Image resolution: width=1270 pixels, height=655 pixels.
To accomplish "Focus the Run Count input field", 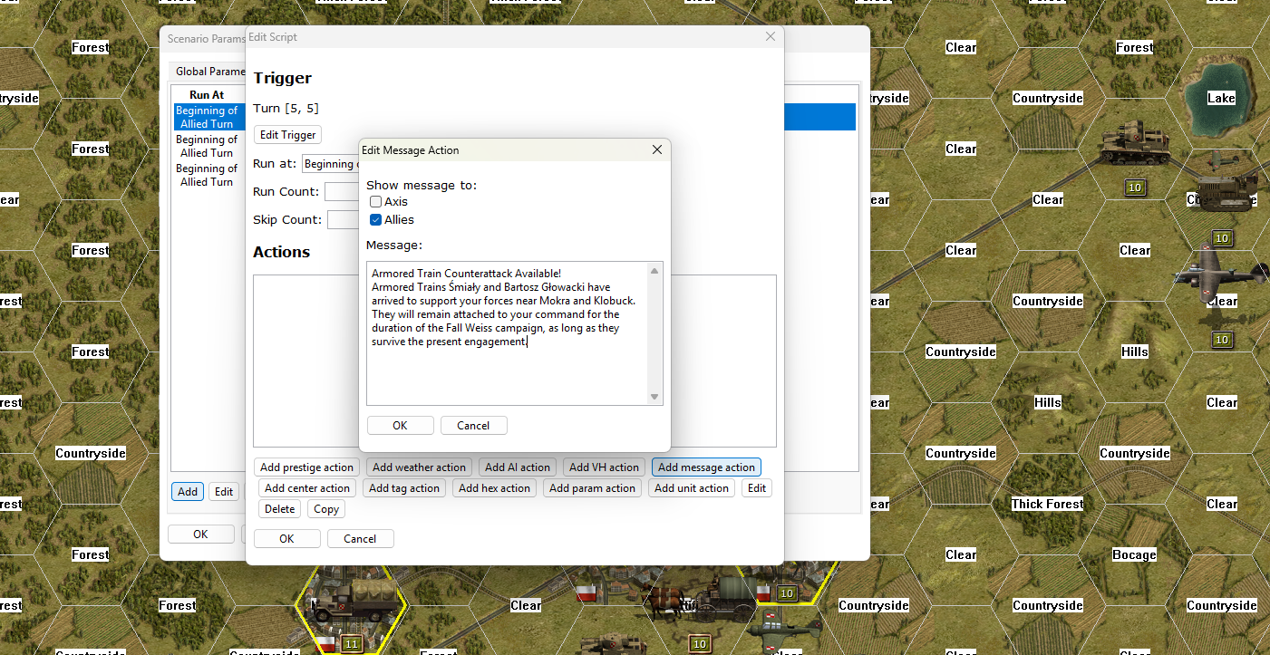I will (x=343, y=192).
